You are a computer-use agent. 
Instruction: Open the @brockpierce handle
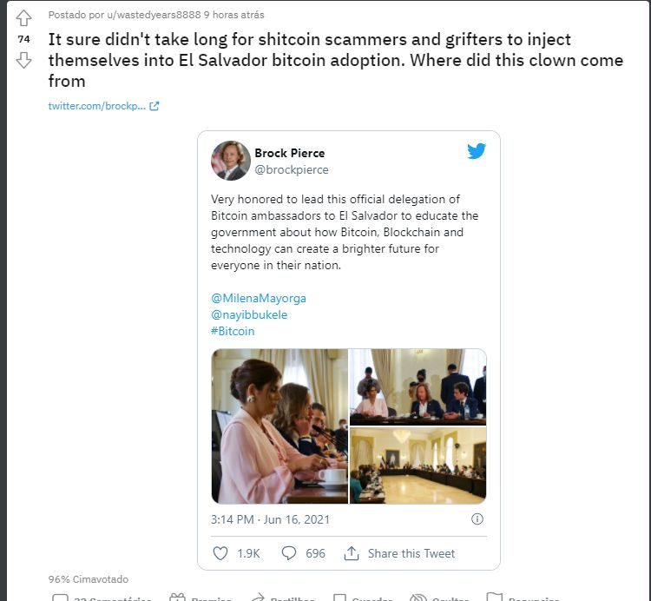[292, 170]
